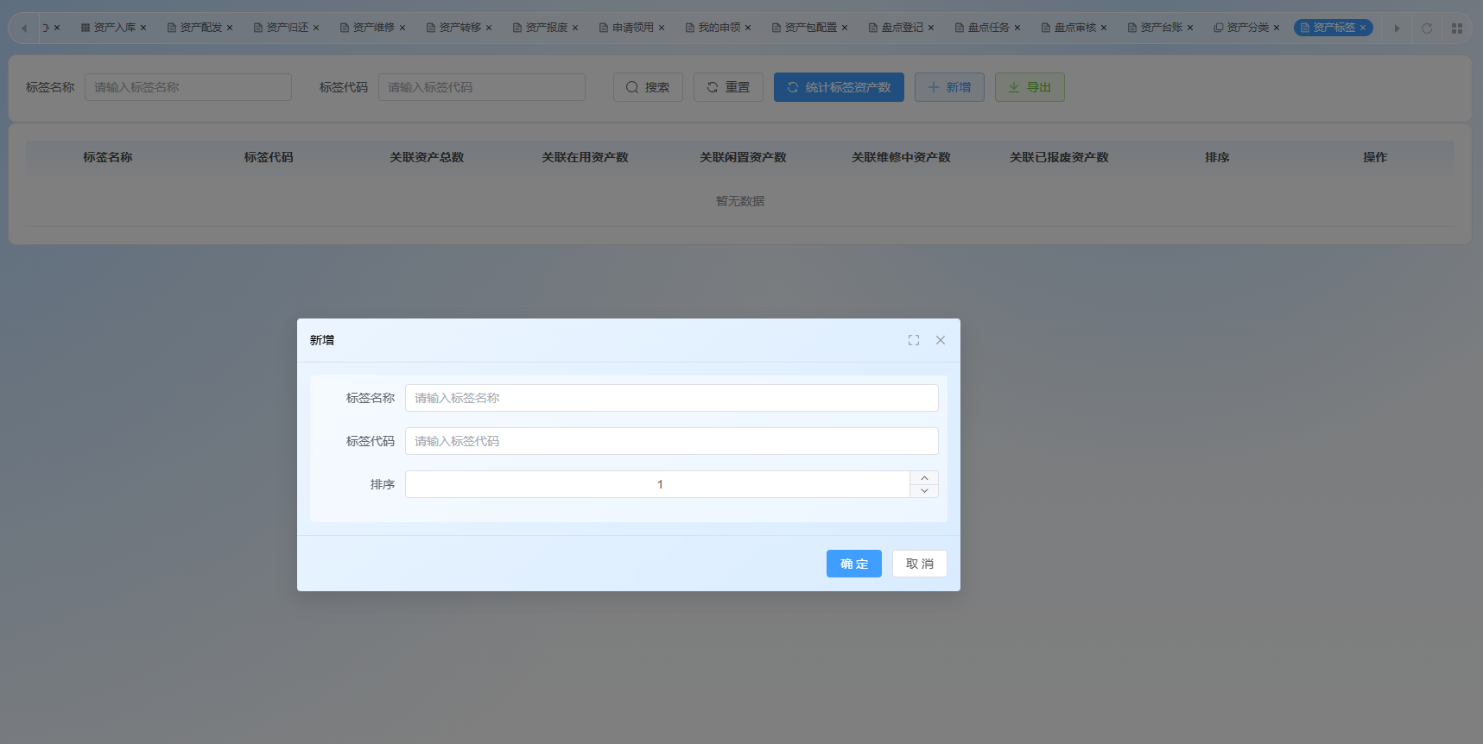Switch to the 资产配发 tab
Image resolution: width=1483 pixels, height=744 pixels.
200,28
